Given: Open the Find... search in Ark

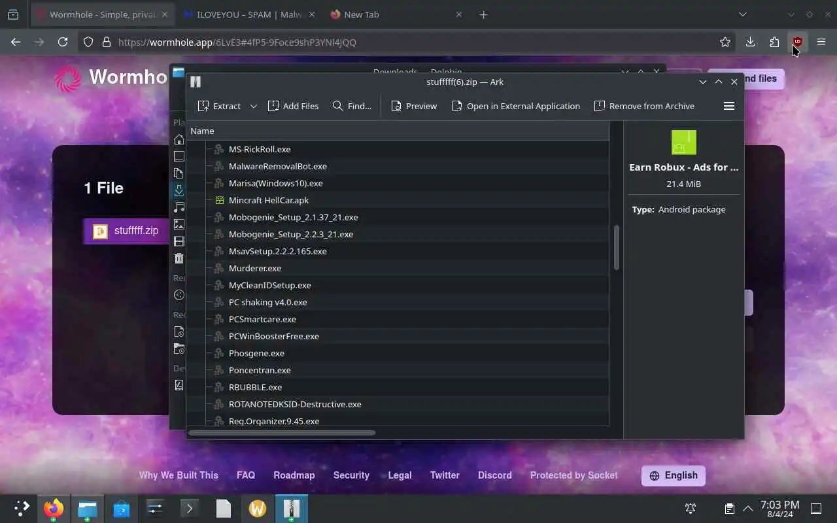Looking at the screenshot, I should coord(352,106).
